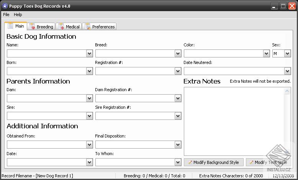This screenshot has height=180, width=298.
Task: Expand the Dam dropdown arrow
Action: (x=90, y=98)
